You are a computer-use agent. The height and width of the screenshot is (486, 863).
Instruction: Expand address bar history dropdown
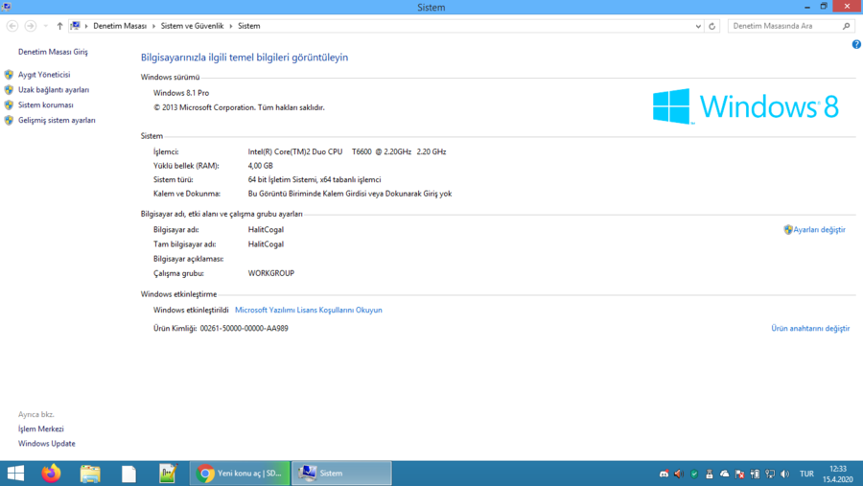tap(698, 26)
